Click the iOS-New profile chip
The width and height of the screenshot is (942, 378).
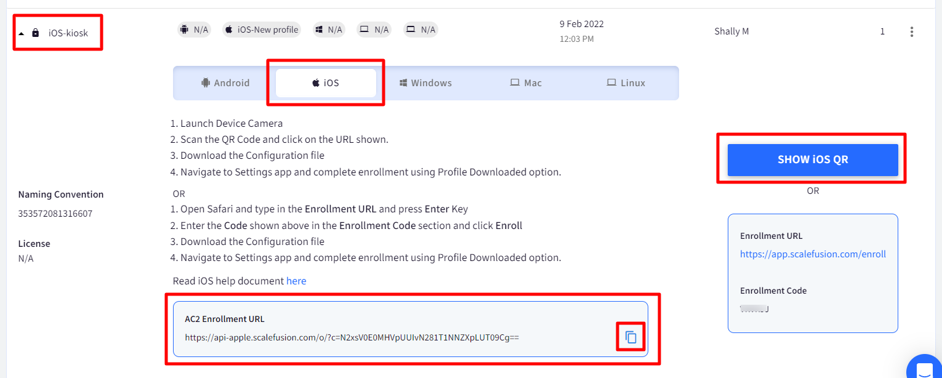(262, 30)
